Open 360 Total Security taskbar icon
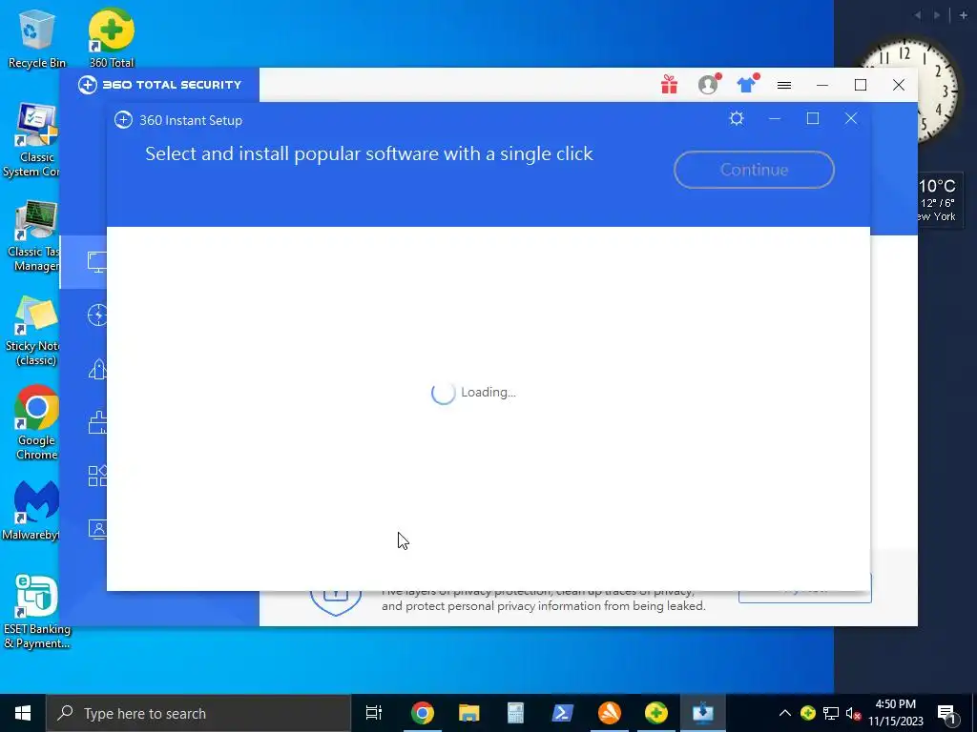 pos(656,713)
